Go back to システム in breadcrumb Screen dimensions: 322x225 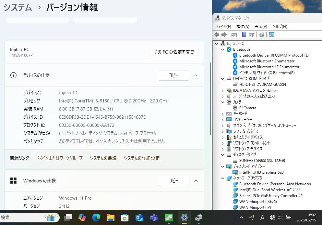18,7
